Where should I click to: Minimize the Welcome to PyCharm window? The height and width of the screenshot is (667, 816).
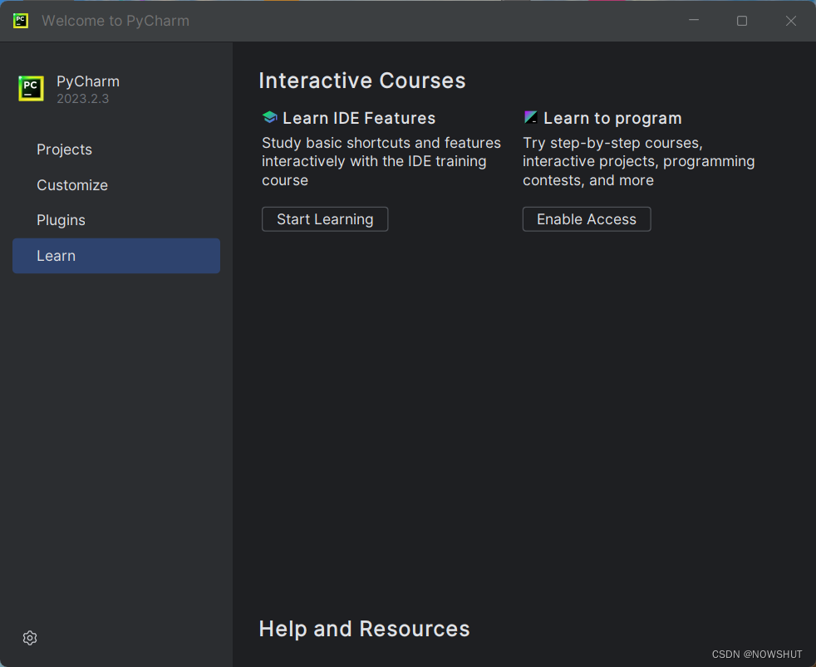tap(694, 21)
